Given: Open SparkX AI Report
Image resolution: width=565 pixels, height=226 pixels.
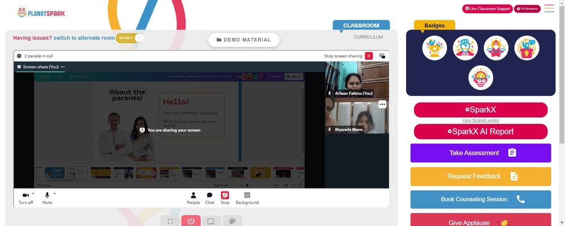Looking at the screenshot, I should (481, 132).
